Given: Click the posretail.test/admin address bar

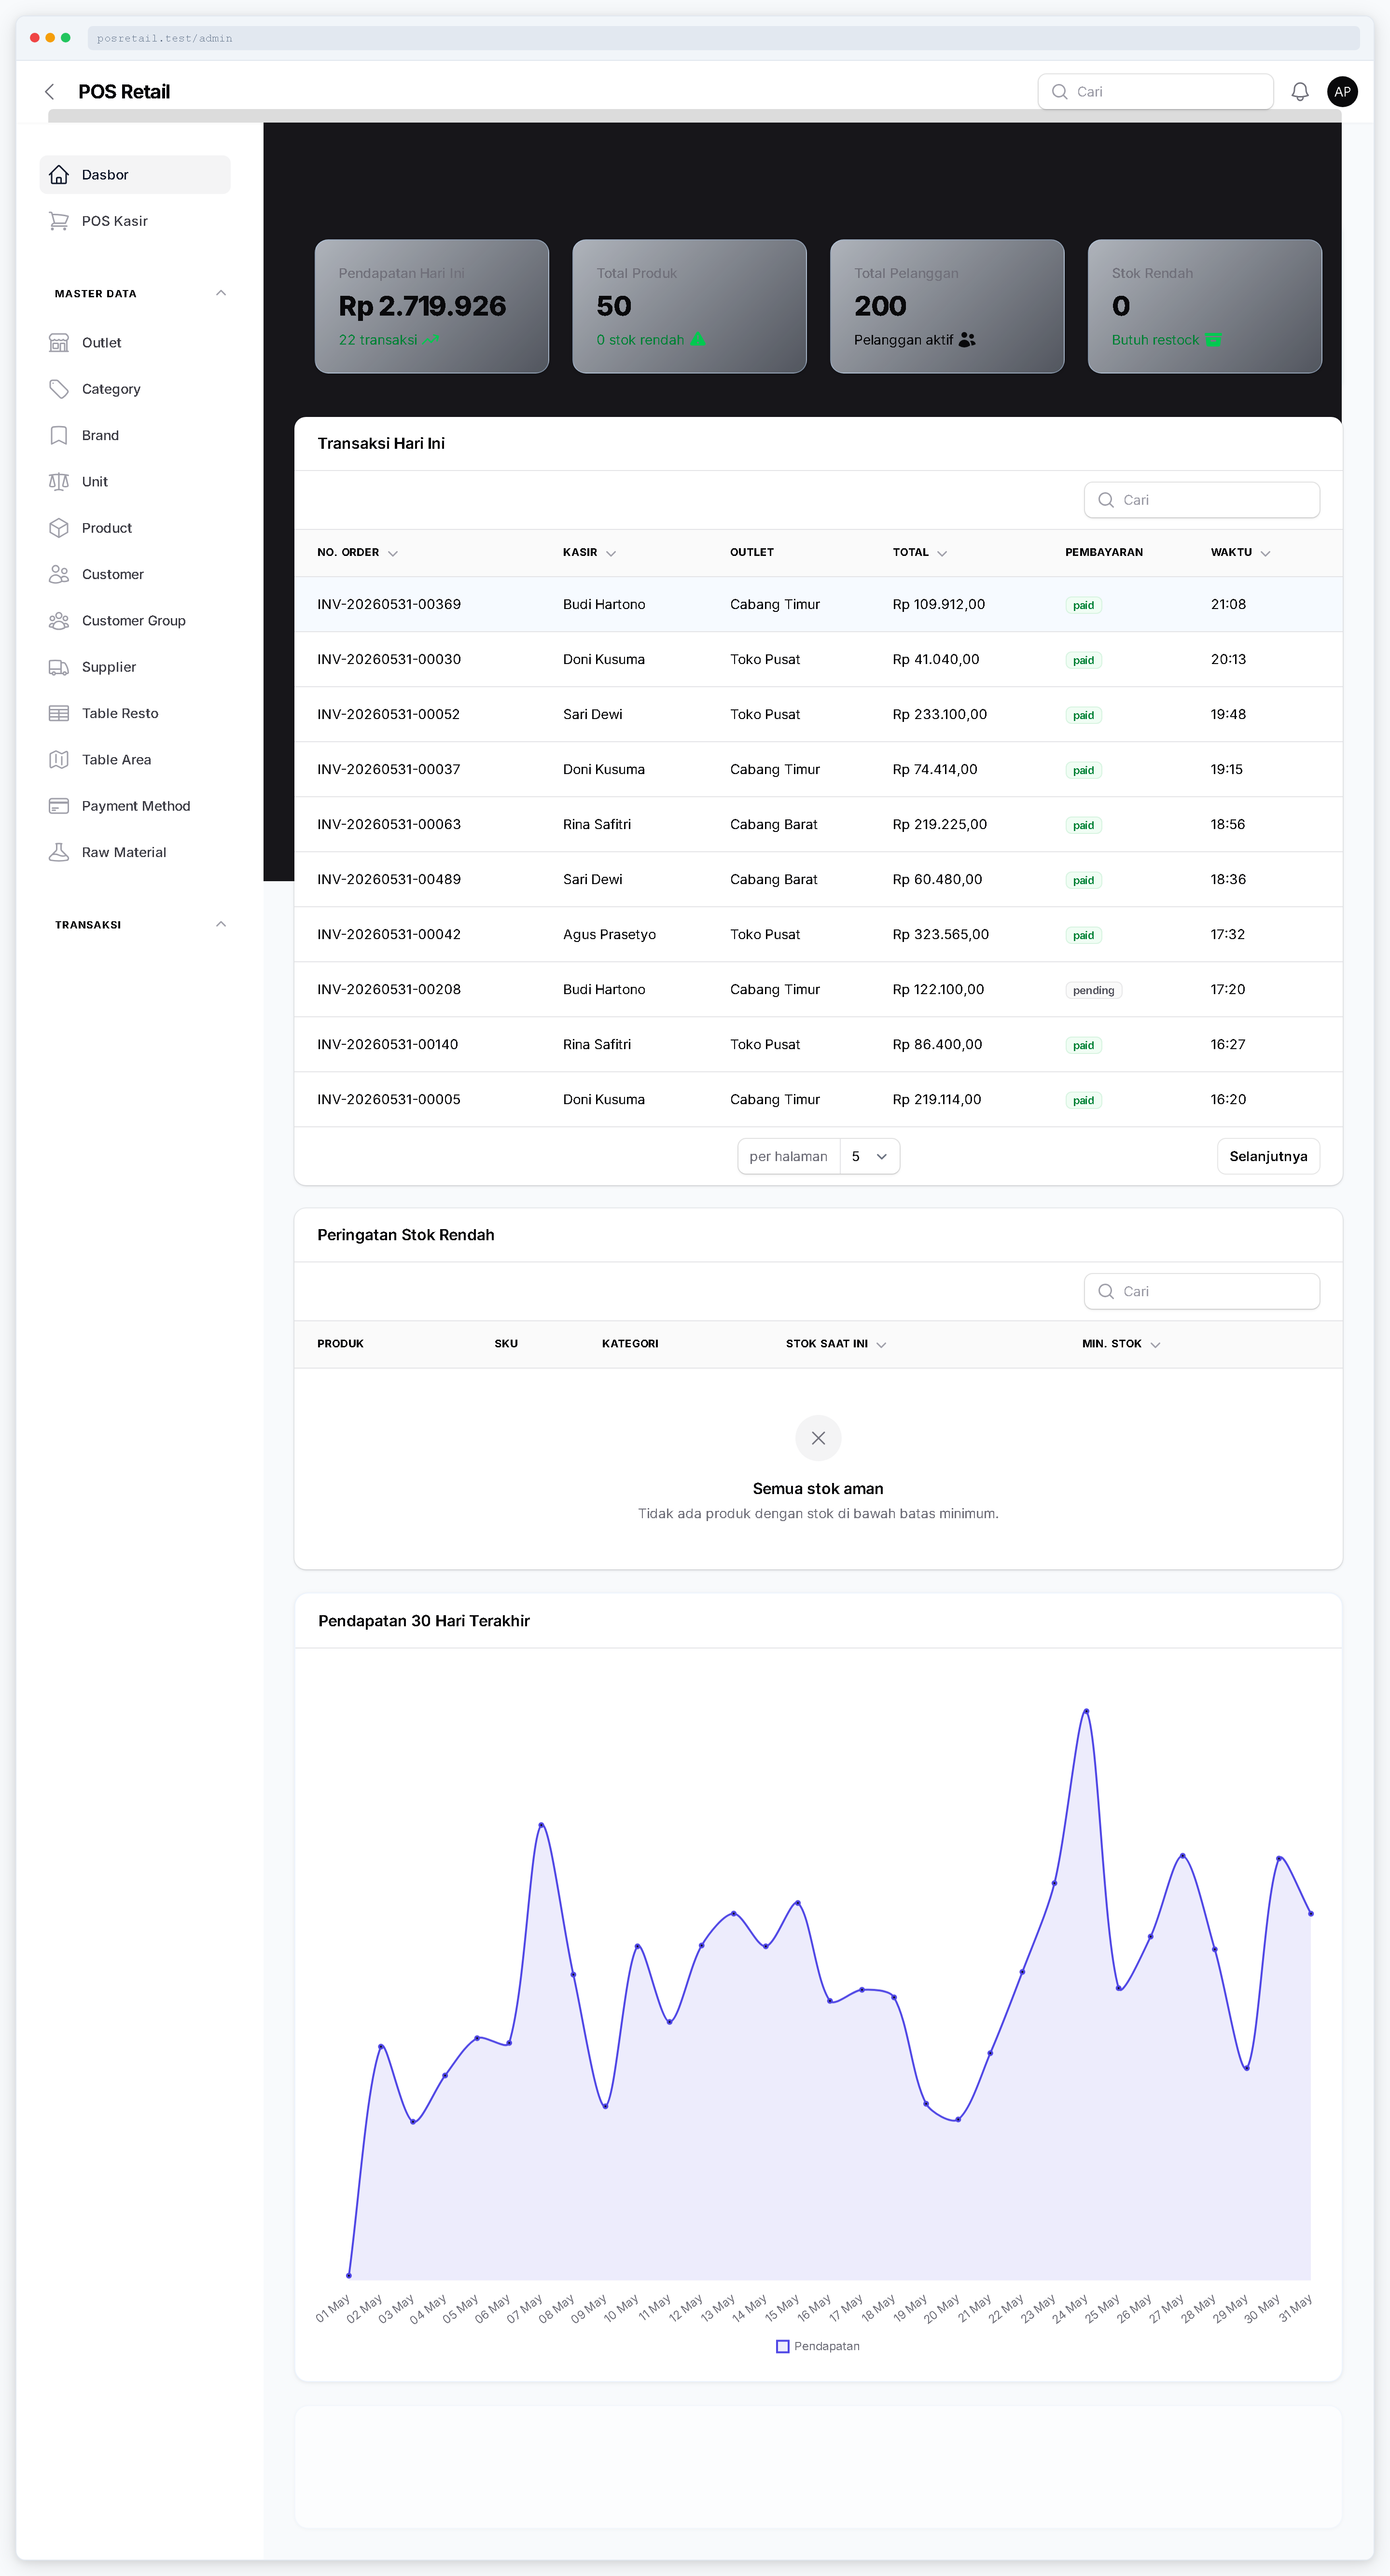Looking at the screenshot, I should pyautogui.click(x=724, y=38).
